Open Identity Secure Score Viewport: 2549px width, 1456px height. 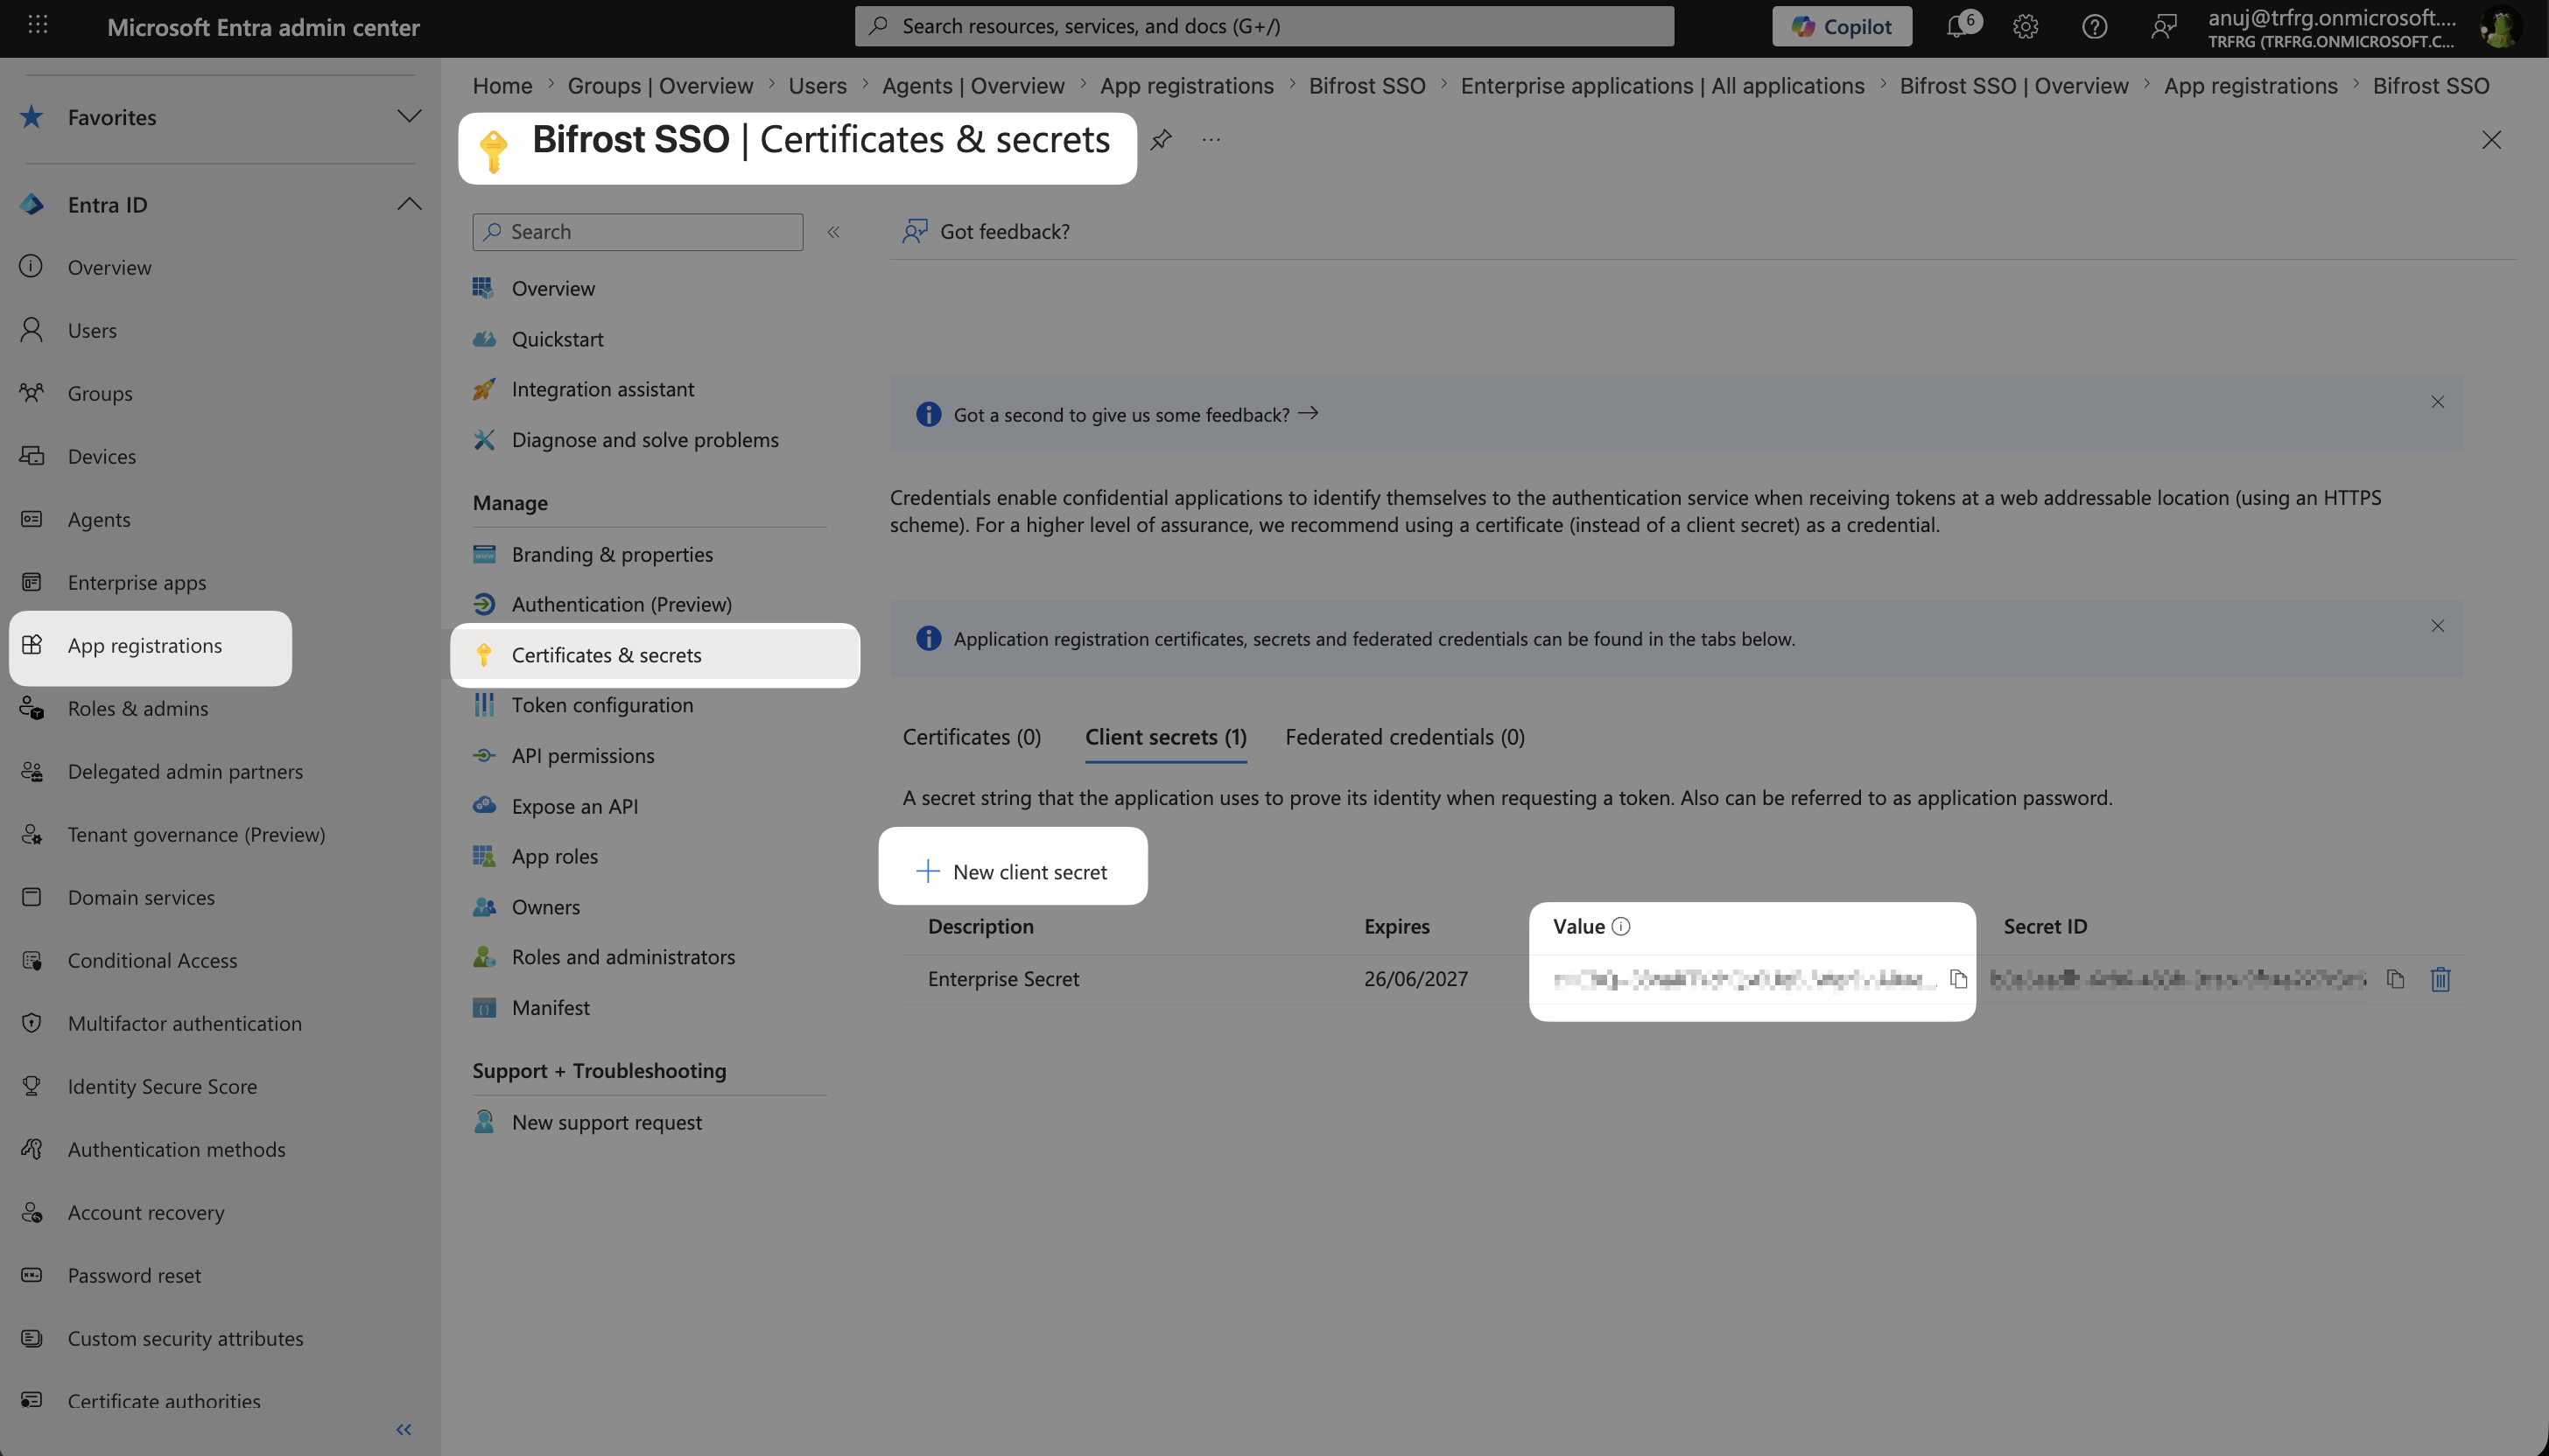pos(162,1086)
